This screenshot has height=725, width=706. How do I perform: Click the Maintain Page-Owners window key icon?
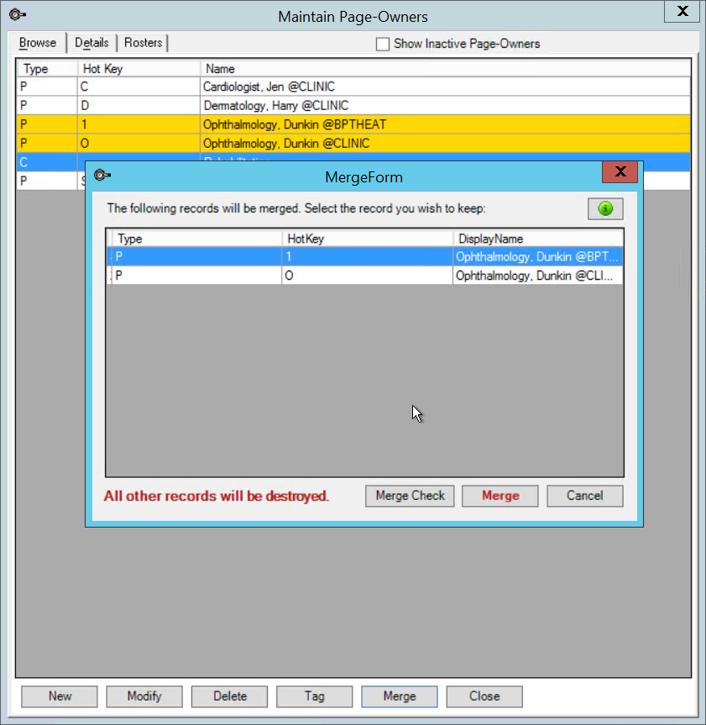click(17, 15)
